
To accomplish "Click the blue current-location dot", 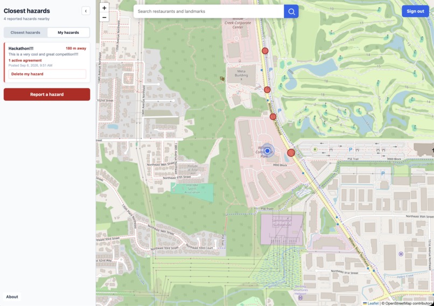I will coord(268,151).
